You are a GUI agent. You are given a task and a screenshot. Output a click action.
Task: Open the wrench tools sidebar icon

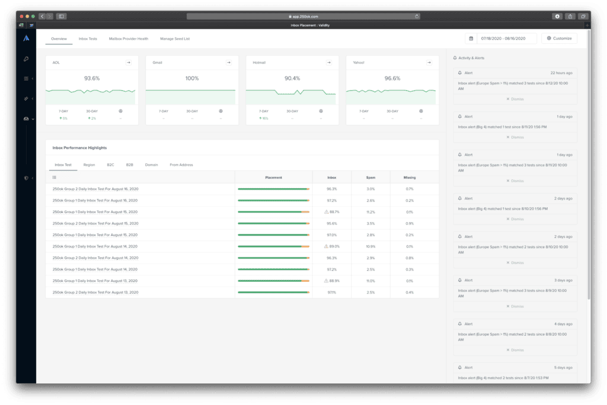click(x=26, y=59)
